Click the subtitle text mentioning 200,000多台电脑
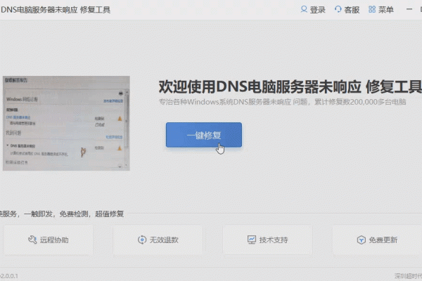This screenshot has width=422, height=281. click(282, 102)
